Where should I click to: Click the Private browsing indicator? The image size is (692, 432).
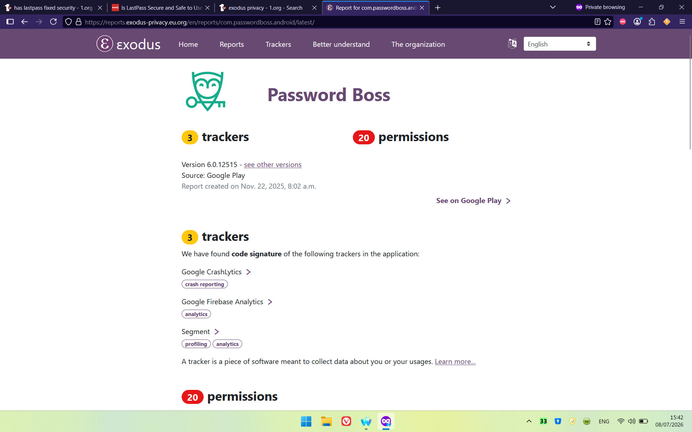pos(600,7)
